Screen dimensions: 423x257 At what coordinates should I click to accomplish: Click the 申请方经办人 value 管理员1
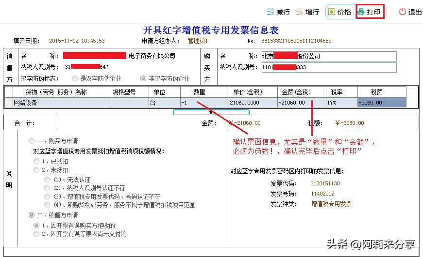[198, 41]
